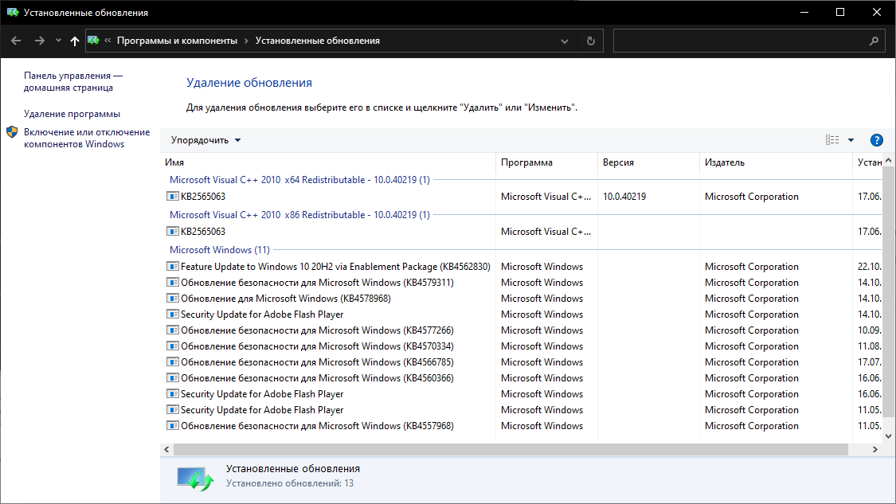Open the view options dropdown arrow
Image resolution: width=896 pixels, height=504 pixels.
851,140
